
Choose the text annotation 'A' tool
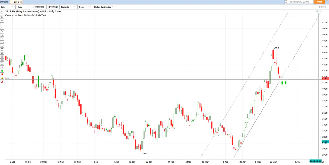(2, 67)
